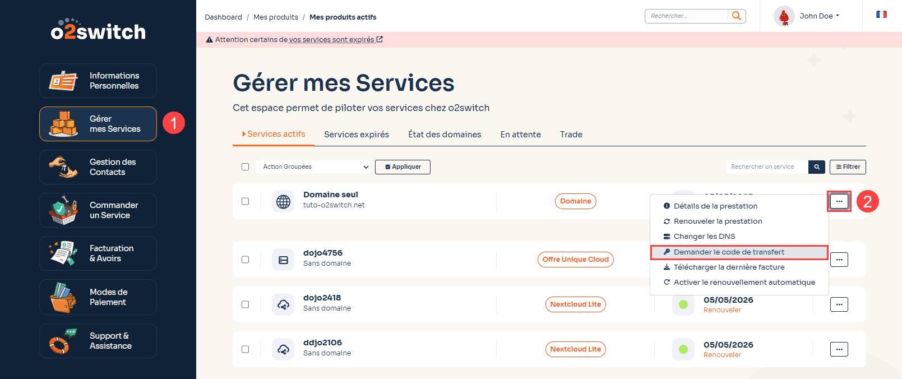This screenshot has height=379, width=902.
Task: Click the dojo4756 service name
Action: click(323, 253)
